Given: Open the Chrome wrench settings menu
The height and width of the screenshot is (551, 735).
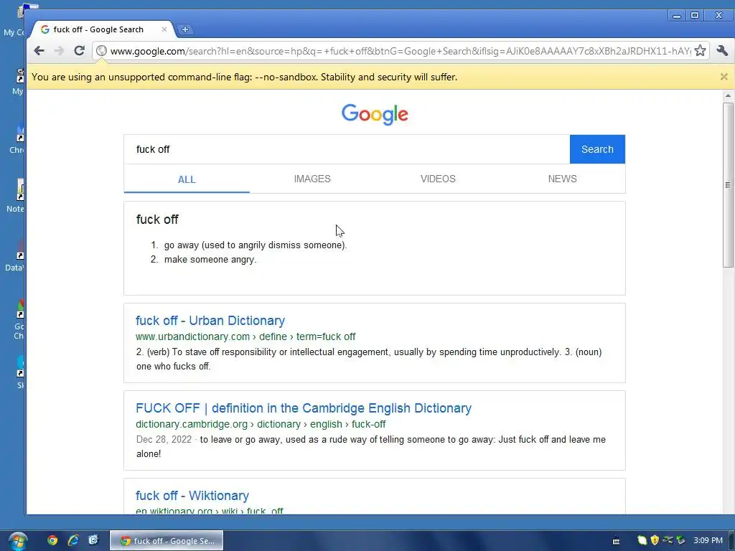Looking at the screenshot, I should [x=722, y=51].
